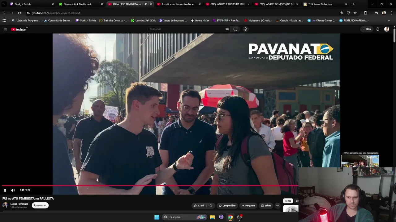396x222 pixels.
Task: Open the YouTube account avatar menu
Action: 387,29
